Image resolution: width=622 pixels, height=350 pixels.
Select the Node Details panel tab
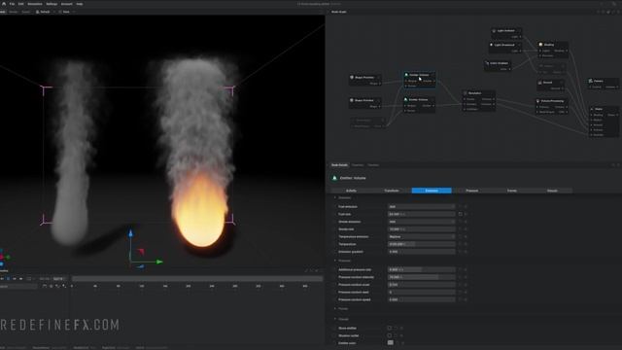pos(339,165)
